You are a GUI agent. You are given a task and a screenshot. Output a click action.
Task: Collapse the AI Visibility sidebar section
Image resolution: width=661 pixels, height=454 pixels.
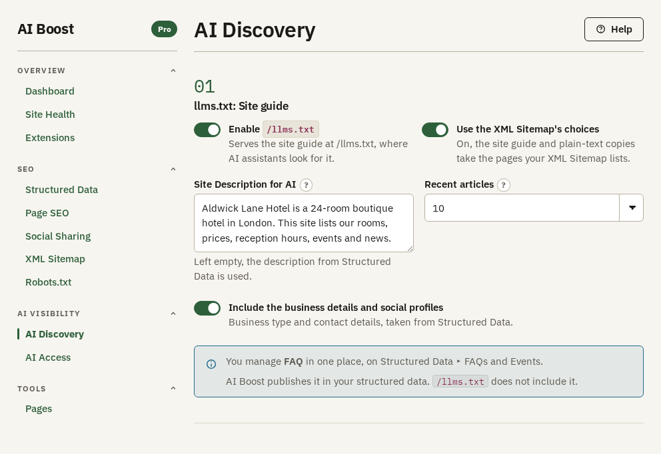pyautogui.click(x=173, y=314)
